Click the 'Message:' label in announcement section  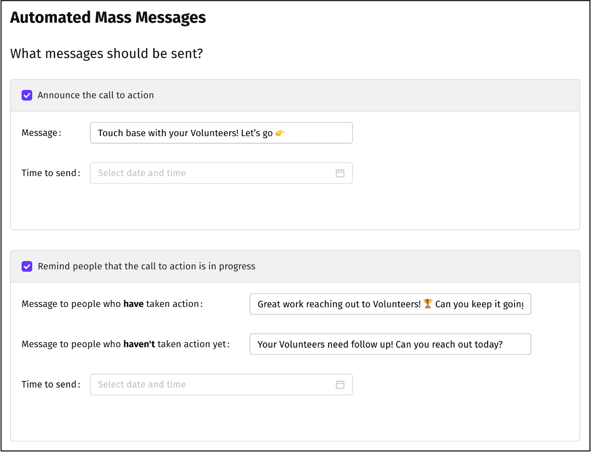(x=41, y=133)
